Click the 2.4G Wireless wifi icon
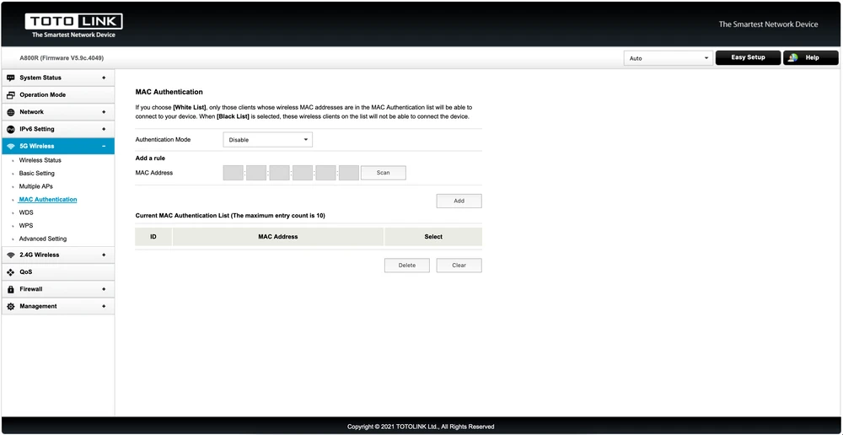Image resolution: width=843 pixels, height=435 pixels. tap(11, 255)
